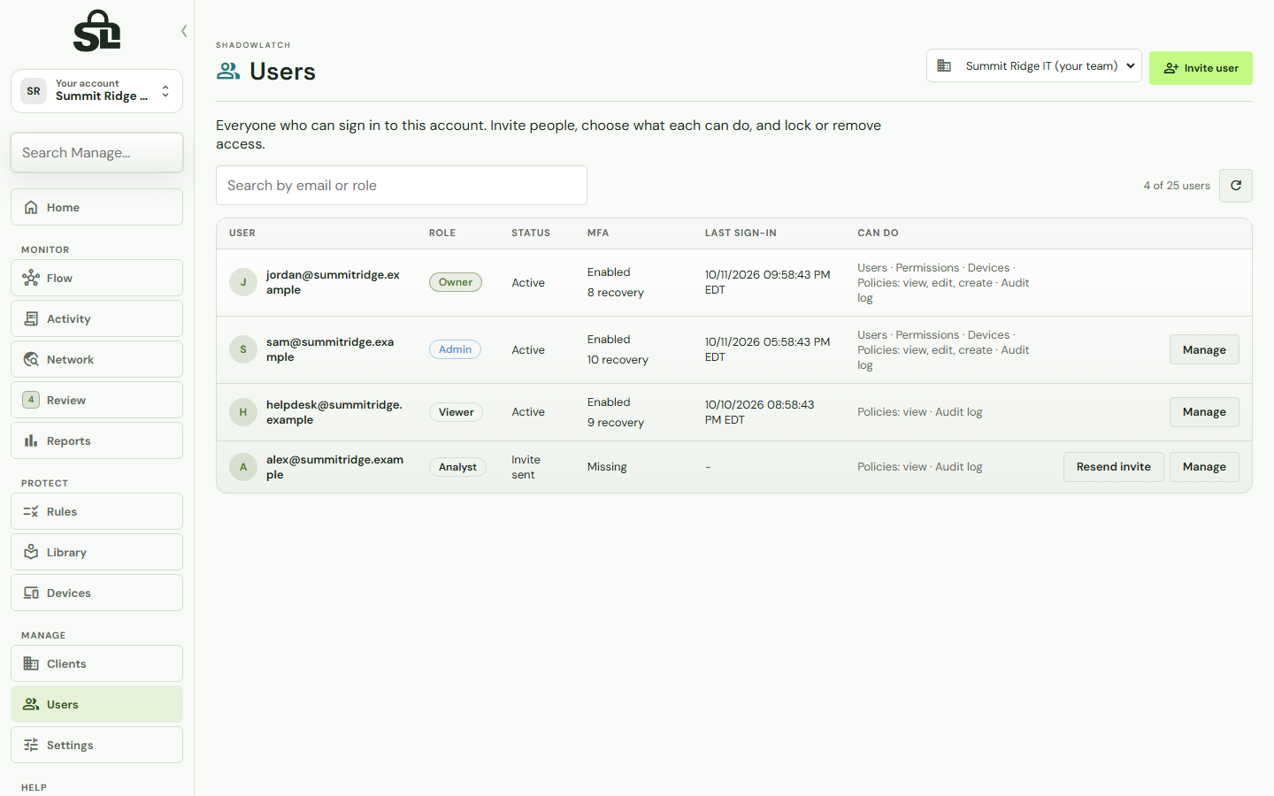Click the LAST SIGN-IN column header
The width and height of the screenshot is (1274, 796).
pyautogui.click(x=741, y=233)
